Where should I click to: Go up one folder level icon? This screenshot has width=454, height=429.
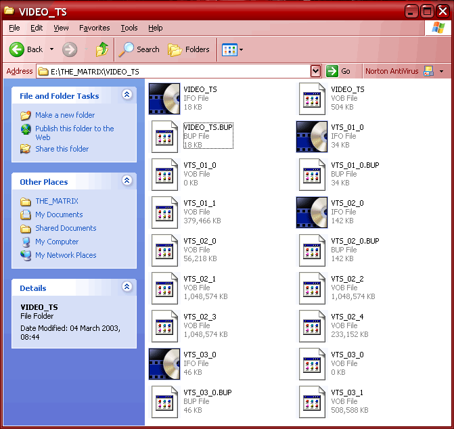pos(102,49)
